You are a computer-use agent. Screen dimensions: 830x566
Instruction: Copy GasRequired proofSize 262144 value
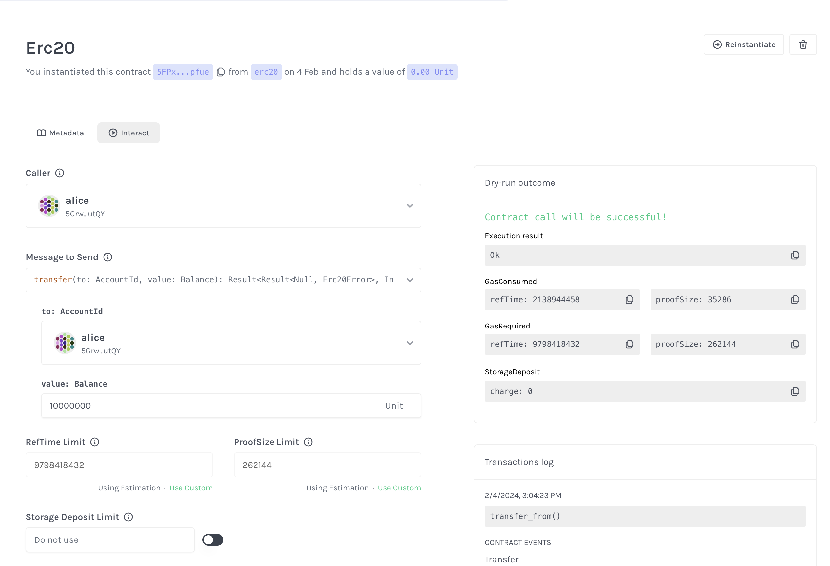(x=795, y=344)
